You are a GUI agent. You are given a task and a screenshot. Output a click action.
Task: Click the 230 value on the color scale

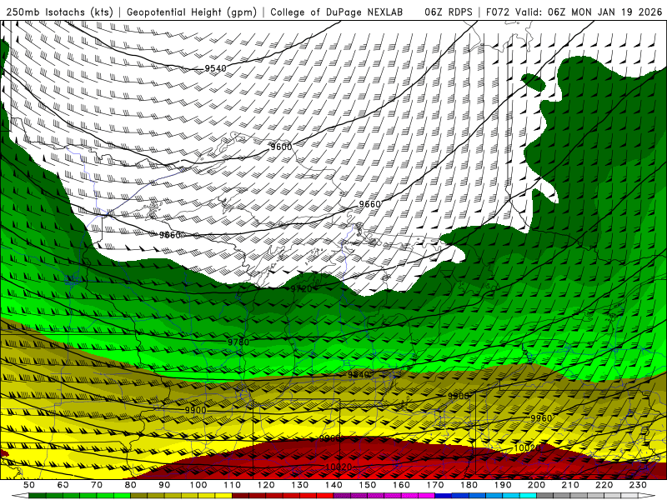pos(638,485)
